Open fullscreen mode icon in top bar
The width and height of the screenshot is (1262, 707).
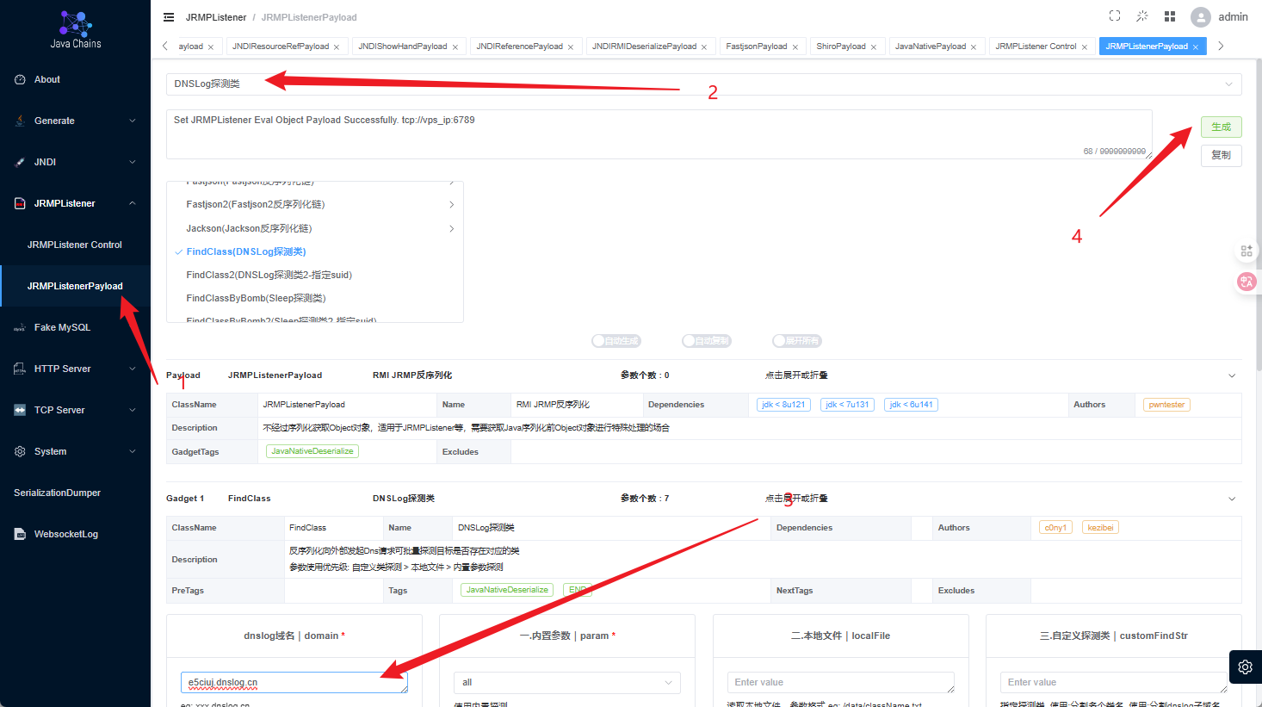[x=1115, y=16]
